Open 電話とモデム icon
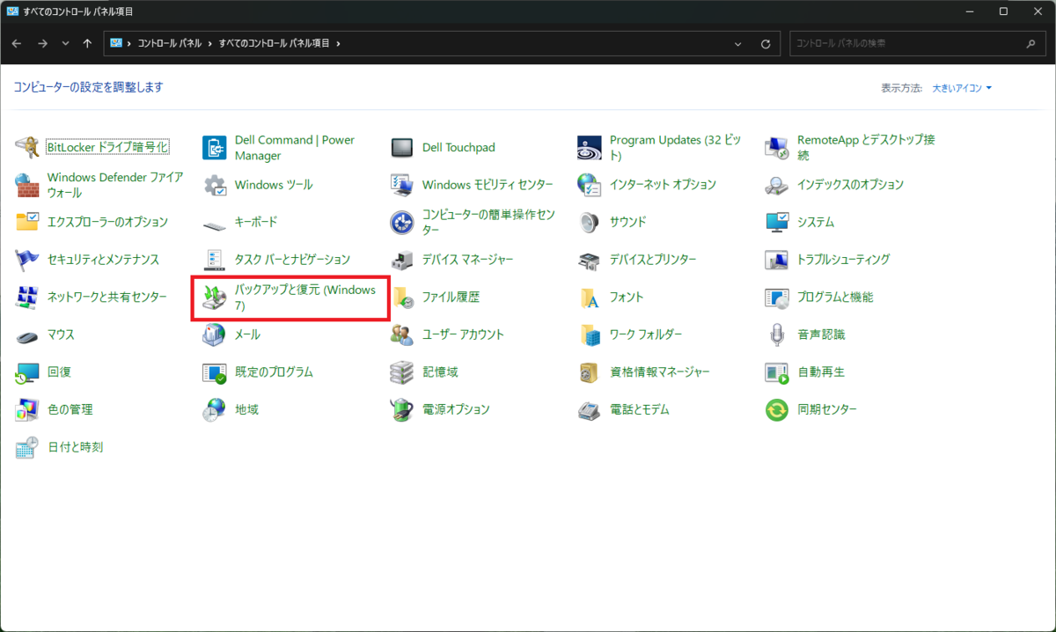The width and height of the screenshot is (1056, 632). (590, 409)
